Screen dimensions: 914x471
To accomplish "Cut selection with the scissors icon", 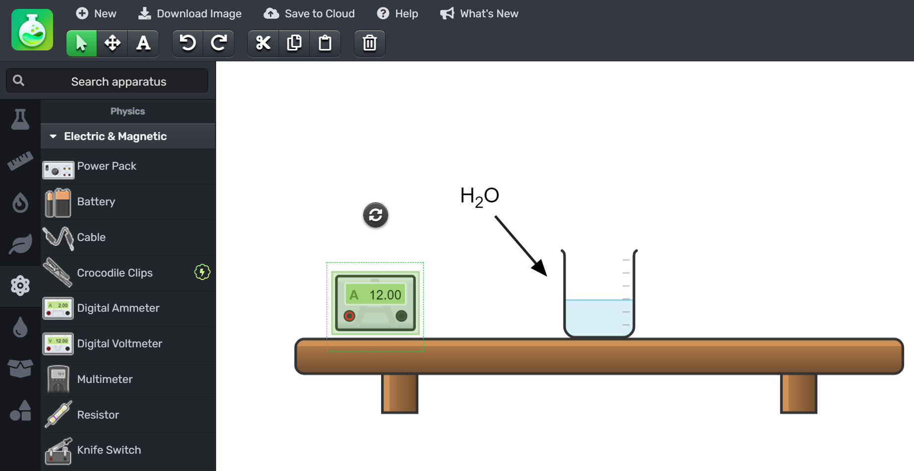I will click(x=263, y=44).
